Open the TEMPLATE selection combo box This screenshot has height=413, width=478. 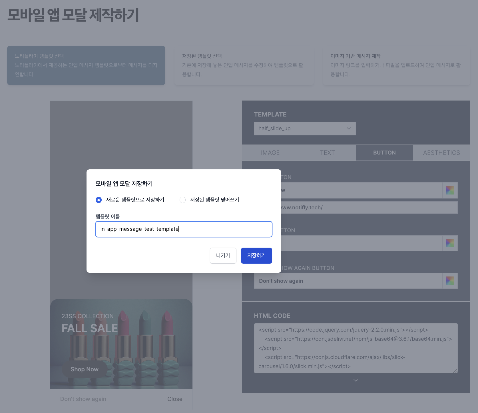click(x=304, y=129)
